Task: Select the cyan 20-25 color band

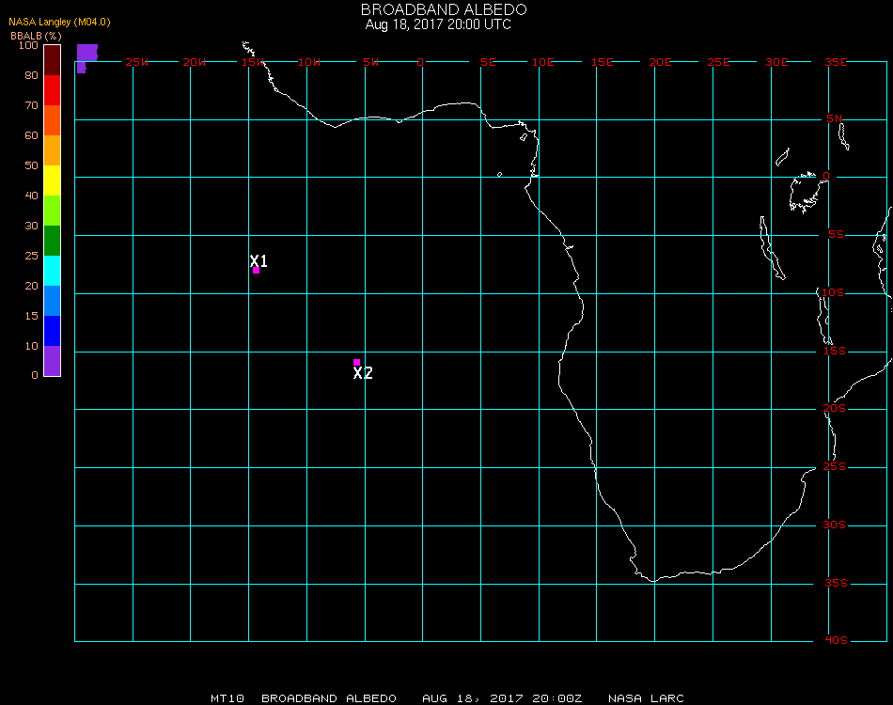Action: point(53,271)
